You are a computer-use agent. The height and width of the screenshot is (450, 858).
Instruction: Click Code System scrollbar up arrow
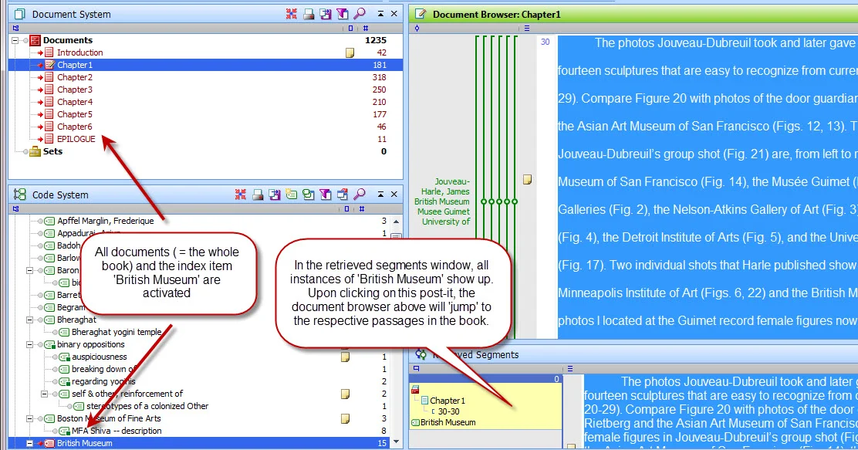click(x=396, y=222)
